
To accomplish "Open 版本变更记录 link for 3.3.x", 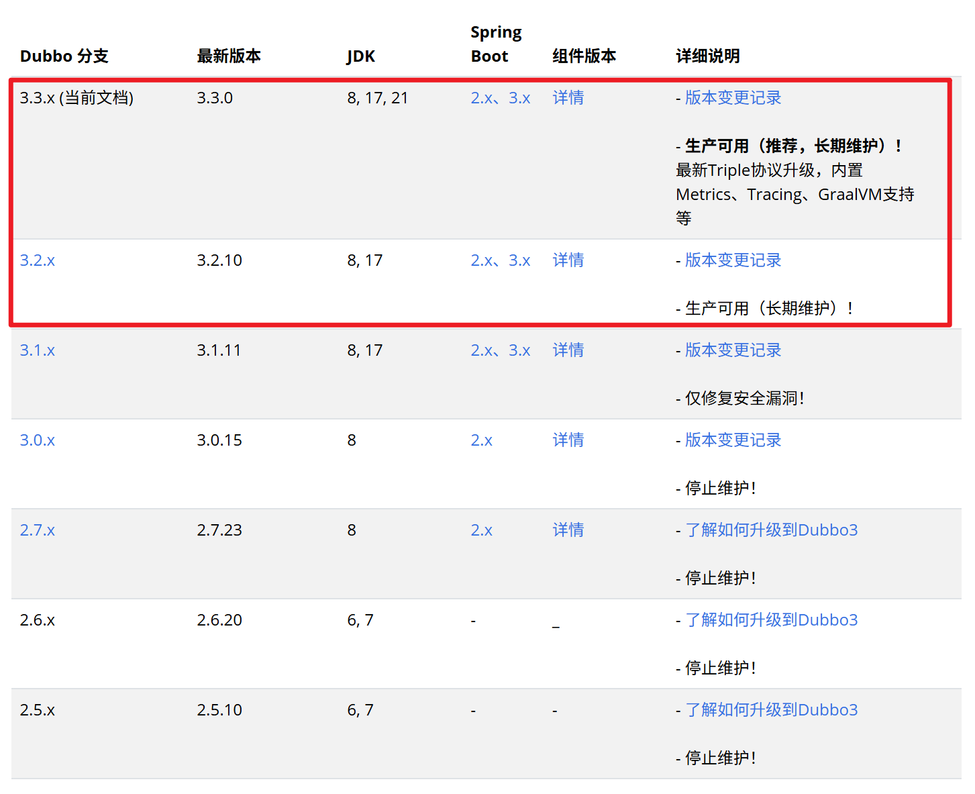I will (x=733, y=98).
